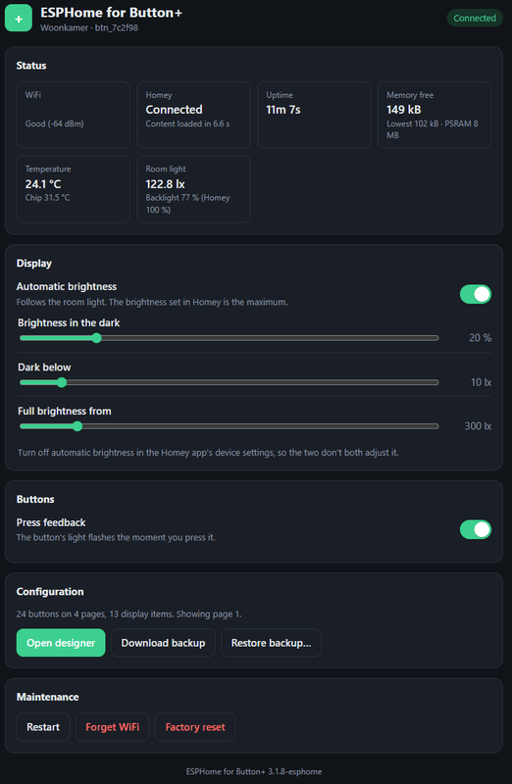Toggle the Automatic brightness switch
This screenshot has height=784, width=512.
coord(476,294)
